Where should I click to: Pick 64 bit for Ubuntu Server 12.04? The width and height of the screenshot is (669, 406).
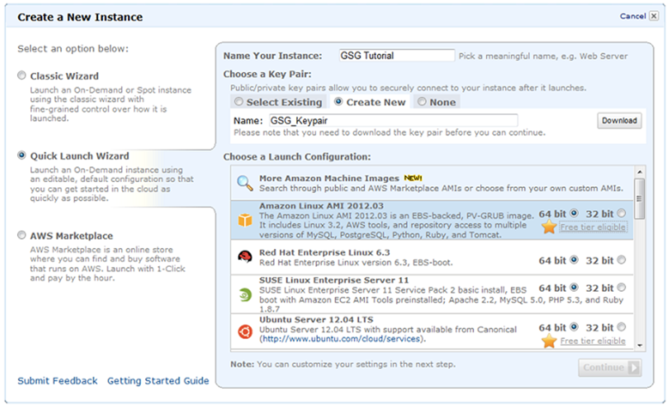tap(575, 327)
